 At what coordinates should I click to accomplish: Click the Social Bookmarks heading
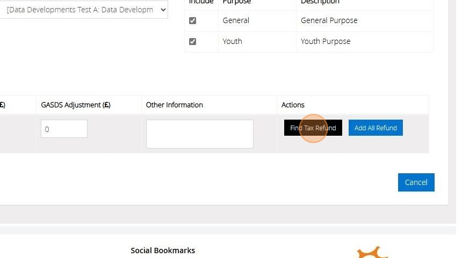(x=163, y=250)
